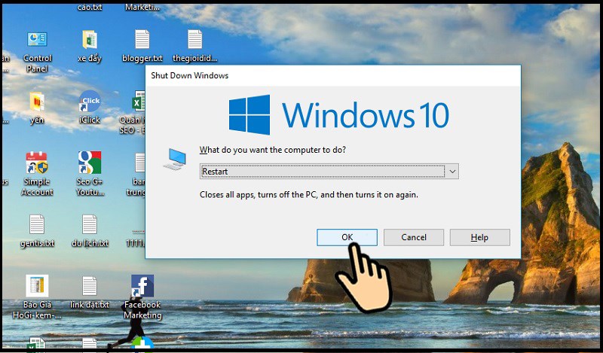Click Cancel in Shut Down Windows dialog

tap(414, 237)
